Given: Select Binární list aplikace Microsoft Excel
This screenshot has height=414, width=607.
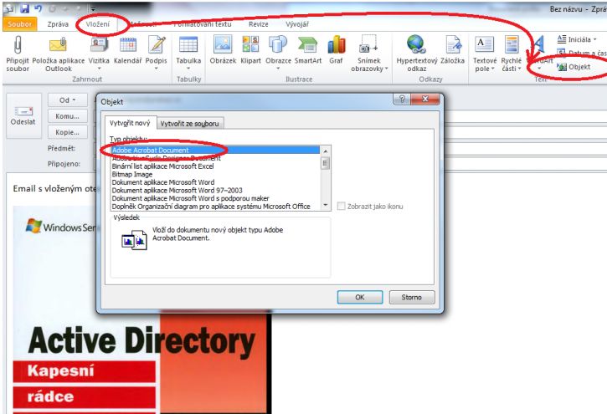Looking at the screenshot, I should click(215, 166).
